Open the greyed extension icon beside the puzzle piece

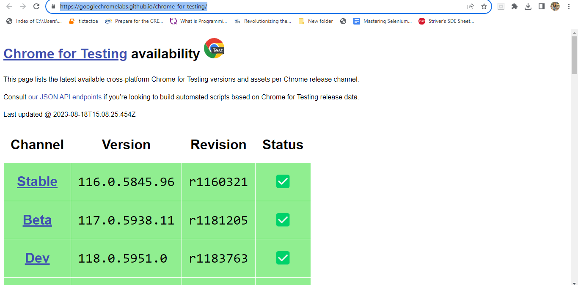click(501, 6)
